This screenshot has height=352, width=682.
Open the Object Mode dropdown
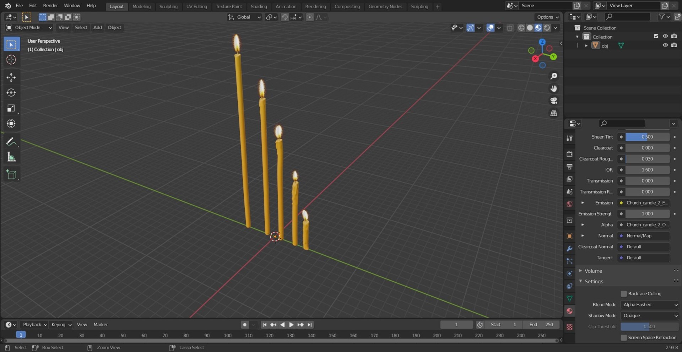click(29, 28)
